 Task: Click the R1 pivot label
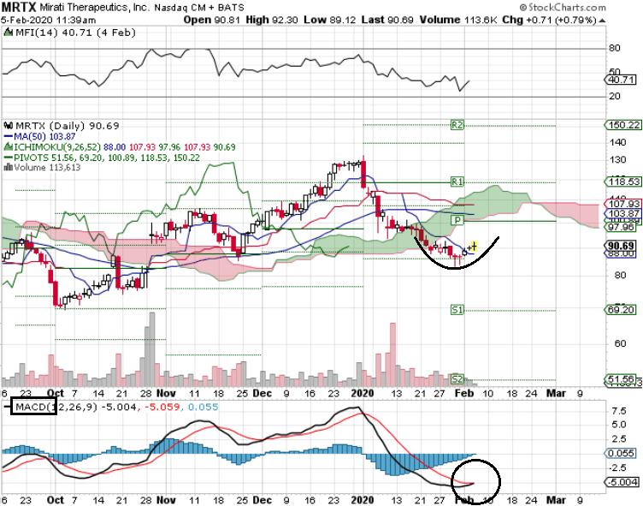coord(457,182)
